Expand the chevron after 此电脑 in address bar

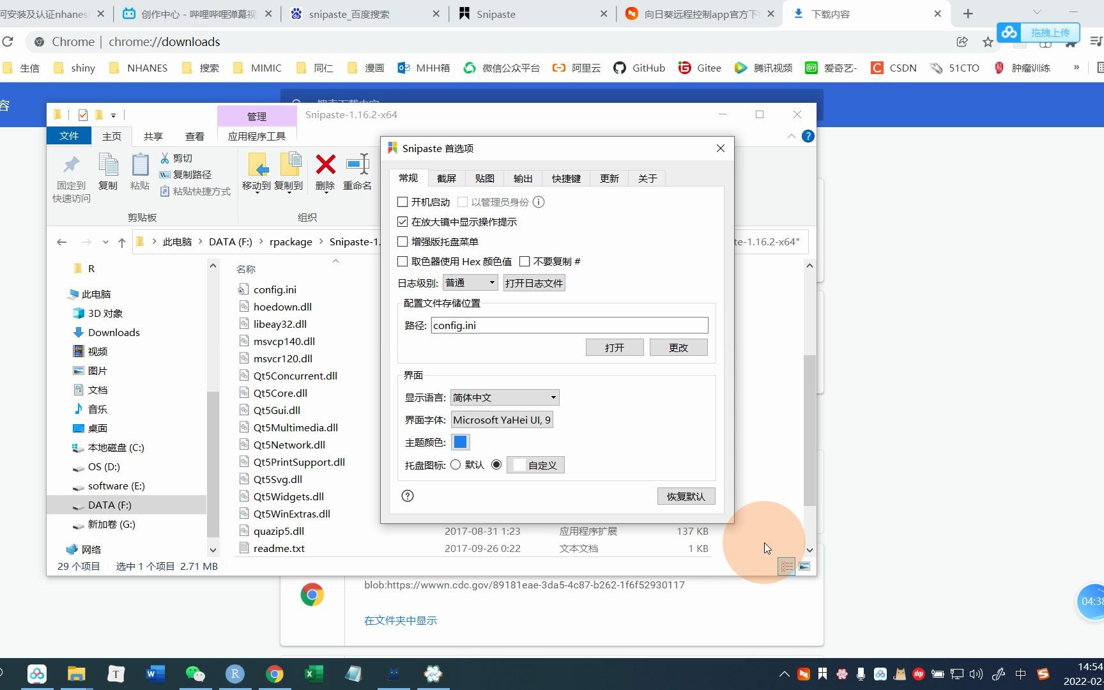[x=200, y=242]
